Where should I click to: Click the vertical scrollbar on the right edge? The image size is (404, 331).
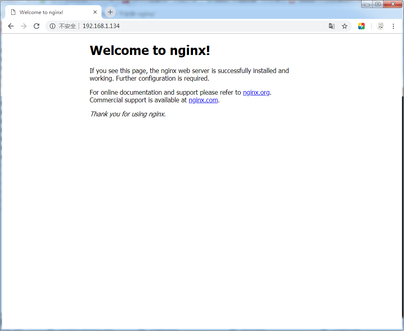click(x=402, y=181)
